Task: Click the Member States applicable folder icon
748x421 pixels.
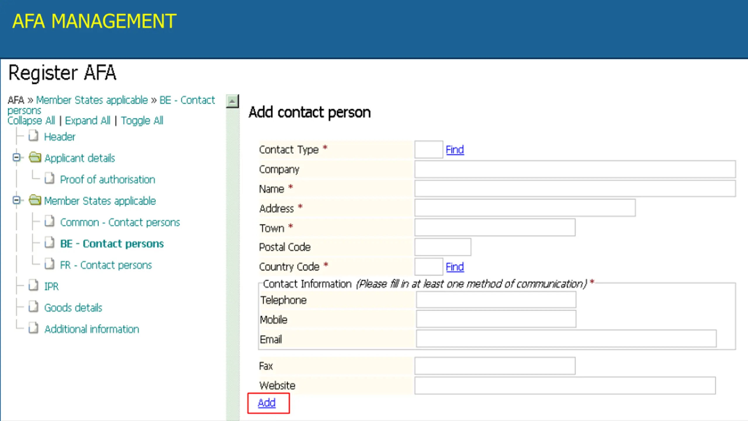Action: [x=35, y=200]
